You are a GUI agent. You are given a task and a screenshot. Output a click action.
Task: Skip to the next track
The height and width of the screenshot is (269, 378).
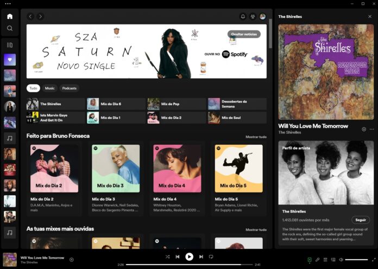coord(201,257)
